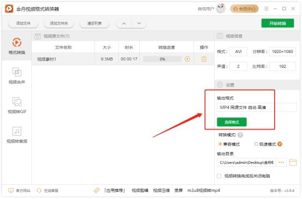This screenshot has width=302, height=199.
Task: Click the 文件名称 column header
Action: pyautogui.click(x=63, y=47)
